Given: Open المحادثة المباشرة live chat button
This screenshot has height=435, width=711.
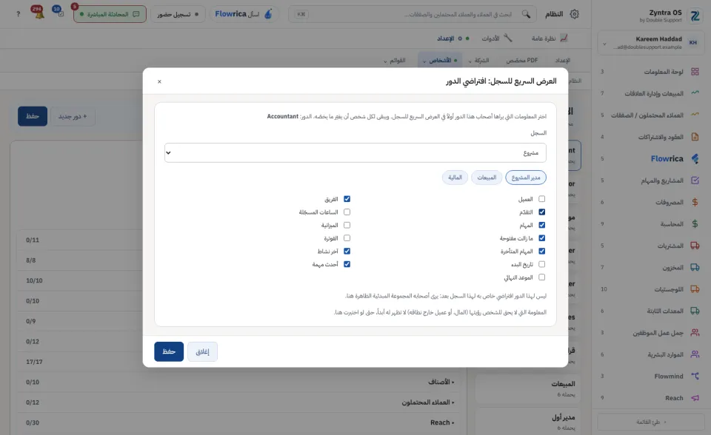Looking at the screenshot, I should pos(110,14).
